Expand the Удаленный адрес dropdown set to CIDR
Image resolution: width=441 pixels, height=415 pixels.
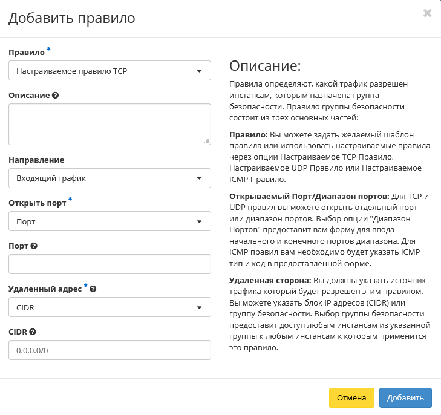pyautogui.click(x=109, y=307)
